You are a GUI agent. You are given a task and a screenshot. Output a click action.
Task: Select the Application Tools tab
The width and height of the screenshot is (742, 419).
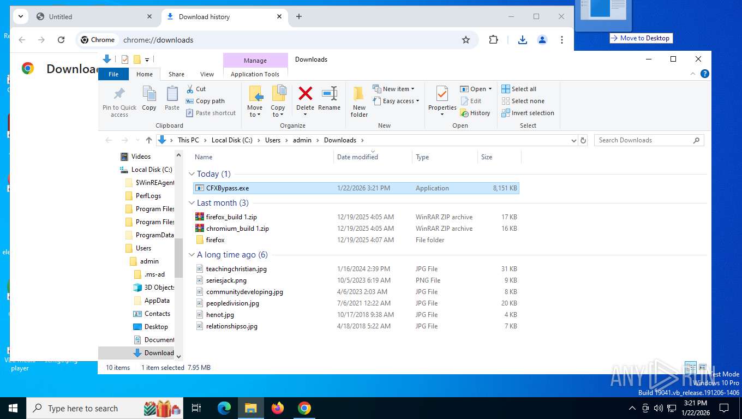(255, 74)
